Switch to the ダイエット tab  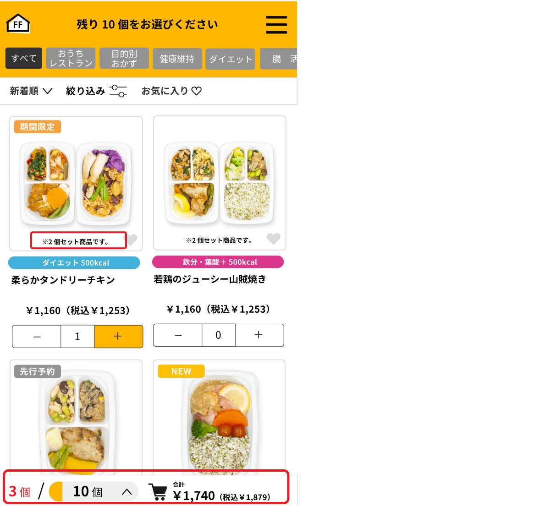tap(230, 59)
